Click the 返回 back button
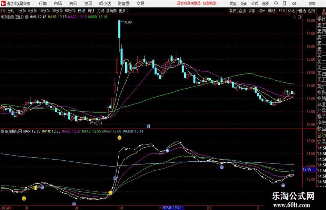Image resolution: width=326 pixels, height=210 pixels. coord(311,11)
